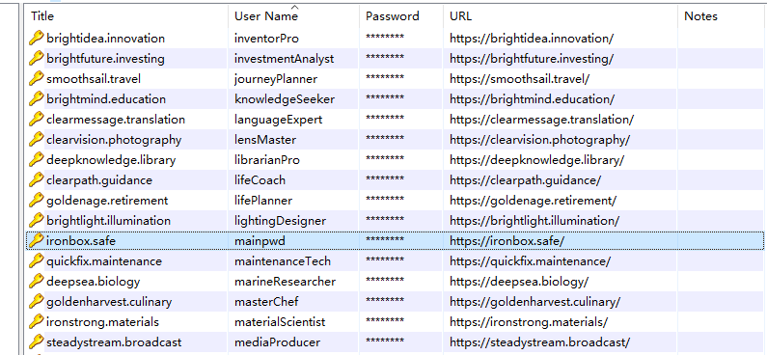
Task: Click key icon of brightidea.innovation entry
Action: point(37,39)
